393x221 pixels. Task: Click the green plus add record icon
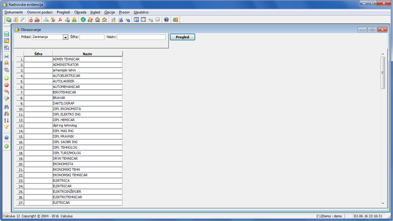[x=6, y=78]
